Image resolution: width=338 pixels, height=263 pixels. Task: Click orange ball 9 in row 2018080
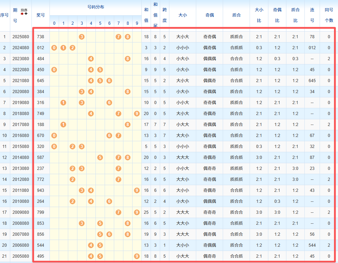pyautogui.click(x=137, y=114)
